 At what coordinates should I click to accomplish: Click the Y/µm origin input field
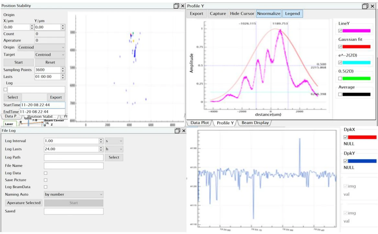(x=48, y=27)
